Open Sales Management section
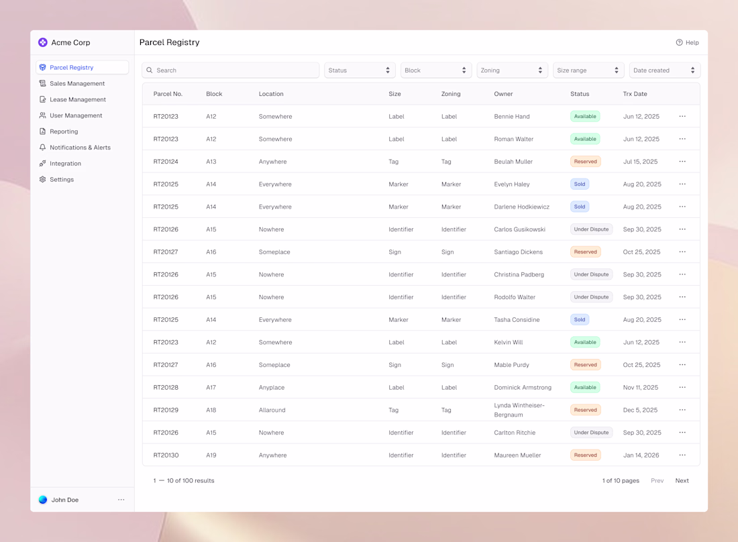 point(83,83)
